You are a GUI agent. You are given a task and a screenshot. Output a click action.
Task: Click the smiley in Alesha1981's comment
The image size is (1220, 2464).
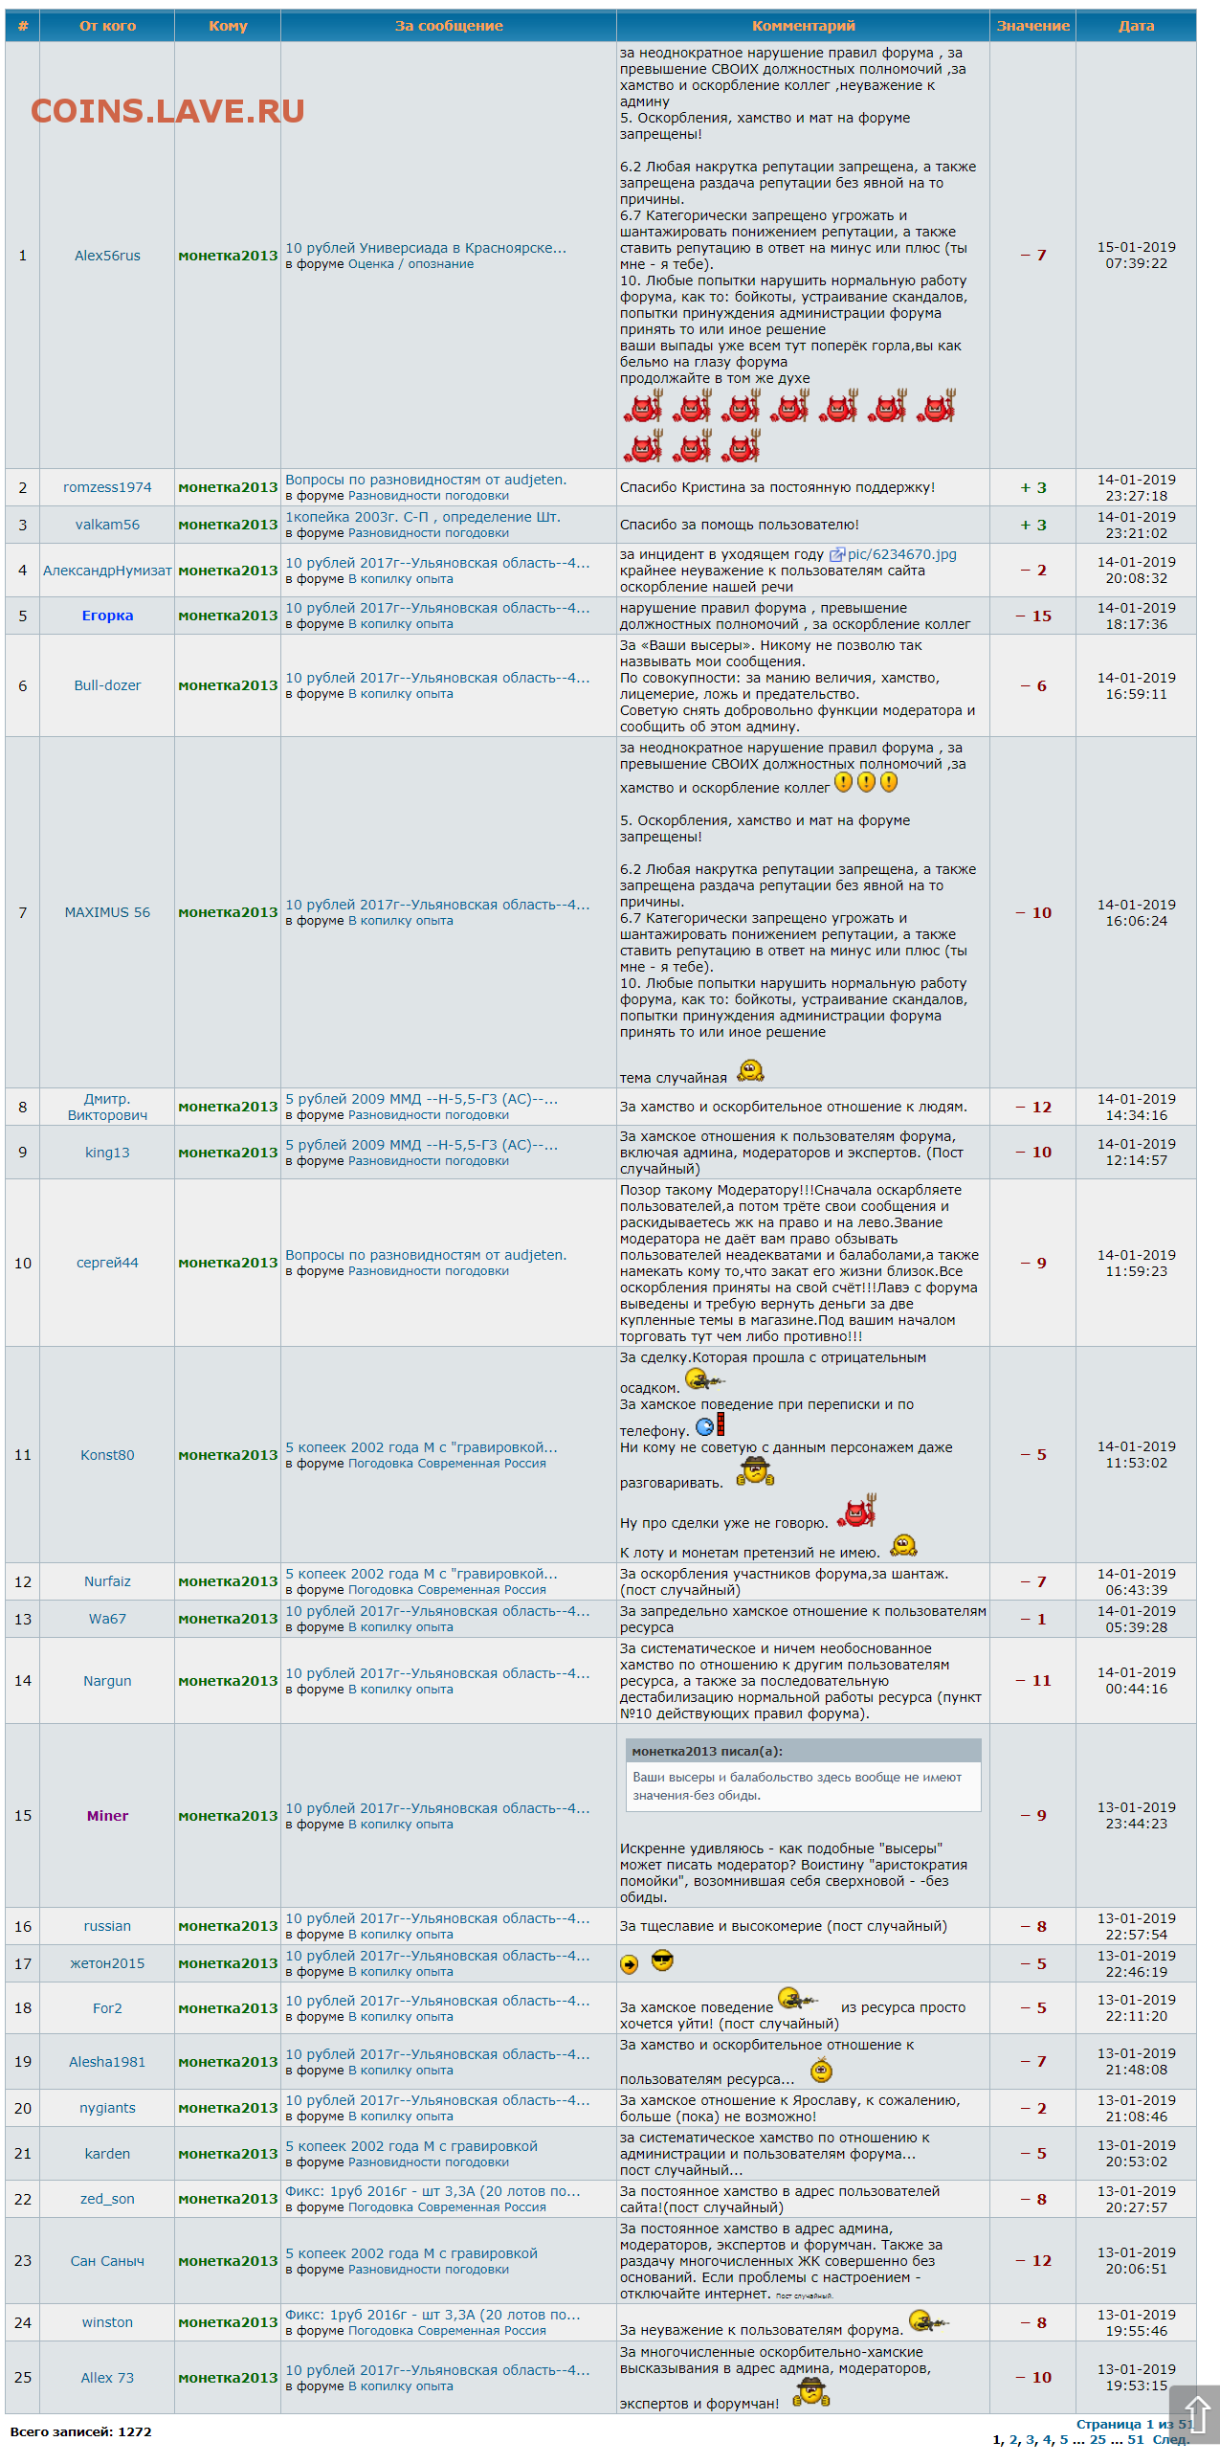click(x=821, y=2070)
